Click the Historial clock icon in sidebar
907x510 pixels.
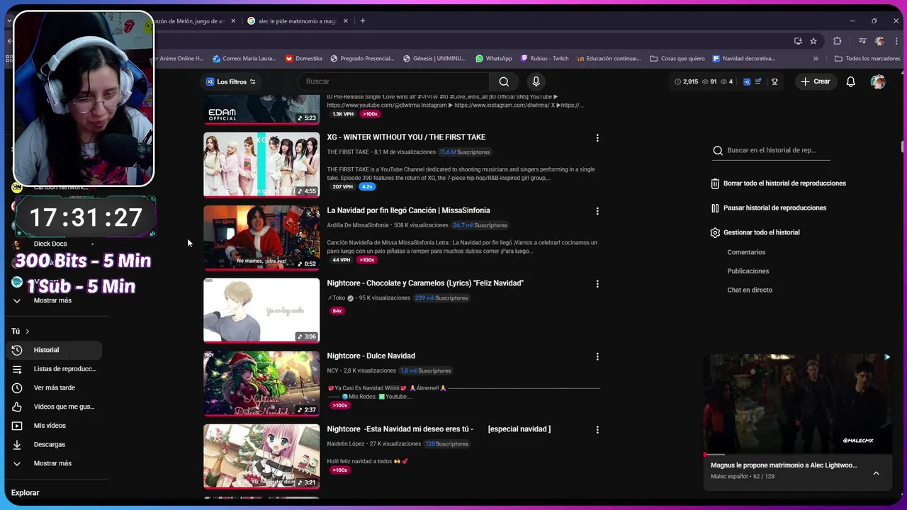[x=17, y=350]
